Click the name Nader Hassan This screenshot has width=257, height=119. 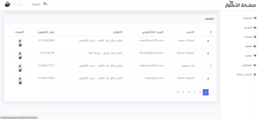[x=186, y=78]
